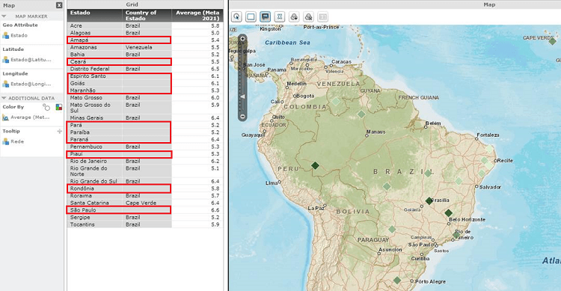
Task: Select the Estado@Longitude attribute item
Action: [27, 84]
